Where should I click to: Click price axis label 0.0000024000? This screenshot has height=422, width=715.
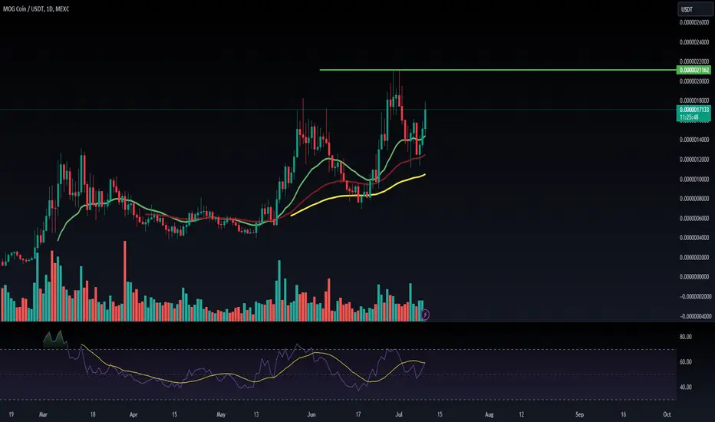[694, 42]
